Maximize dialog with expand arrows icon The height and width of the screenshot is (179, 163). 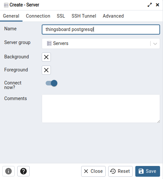(150, 5)
